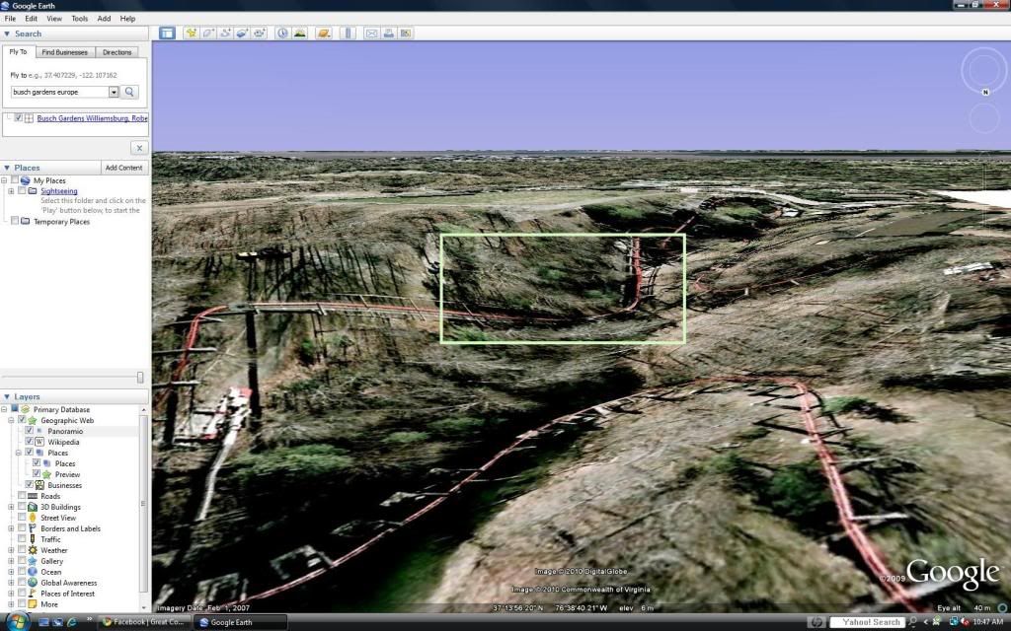Click the Add Placemark toolbar icon
This screenshot has width=1011, height=631.
(192, 33)
